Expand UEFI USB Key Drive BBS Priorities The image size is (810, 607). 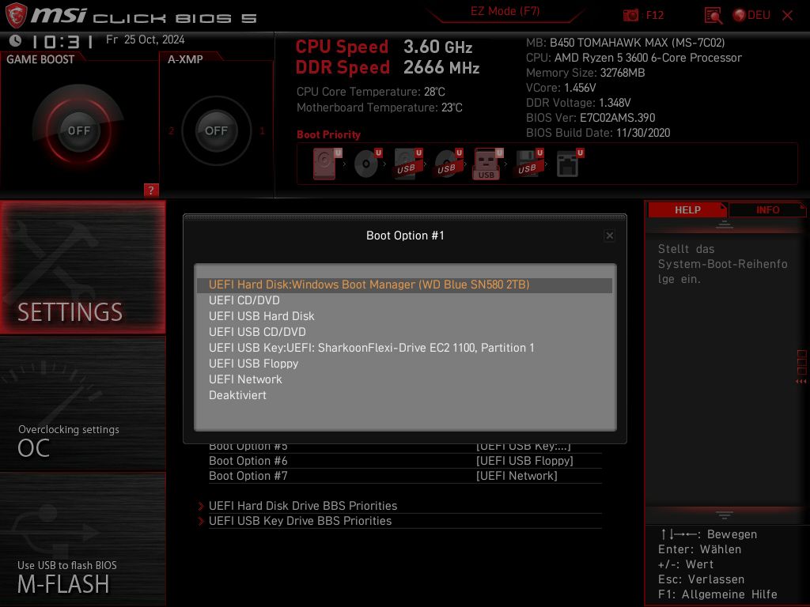click(x=300, y=520)
